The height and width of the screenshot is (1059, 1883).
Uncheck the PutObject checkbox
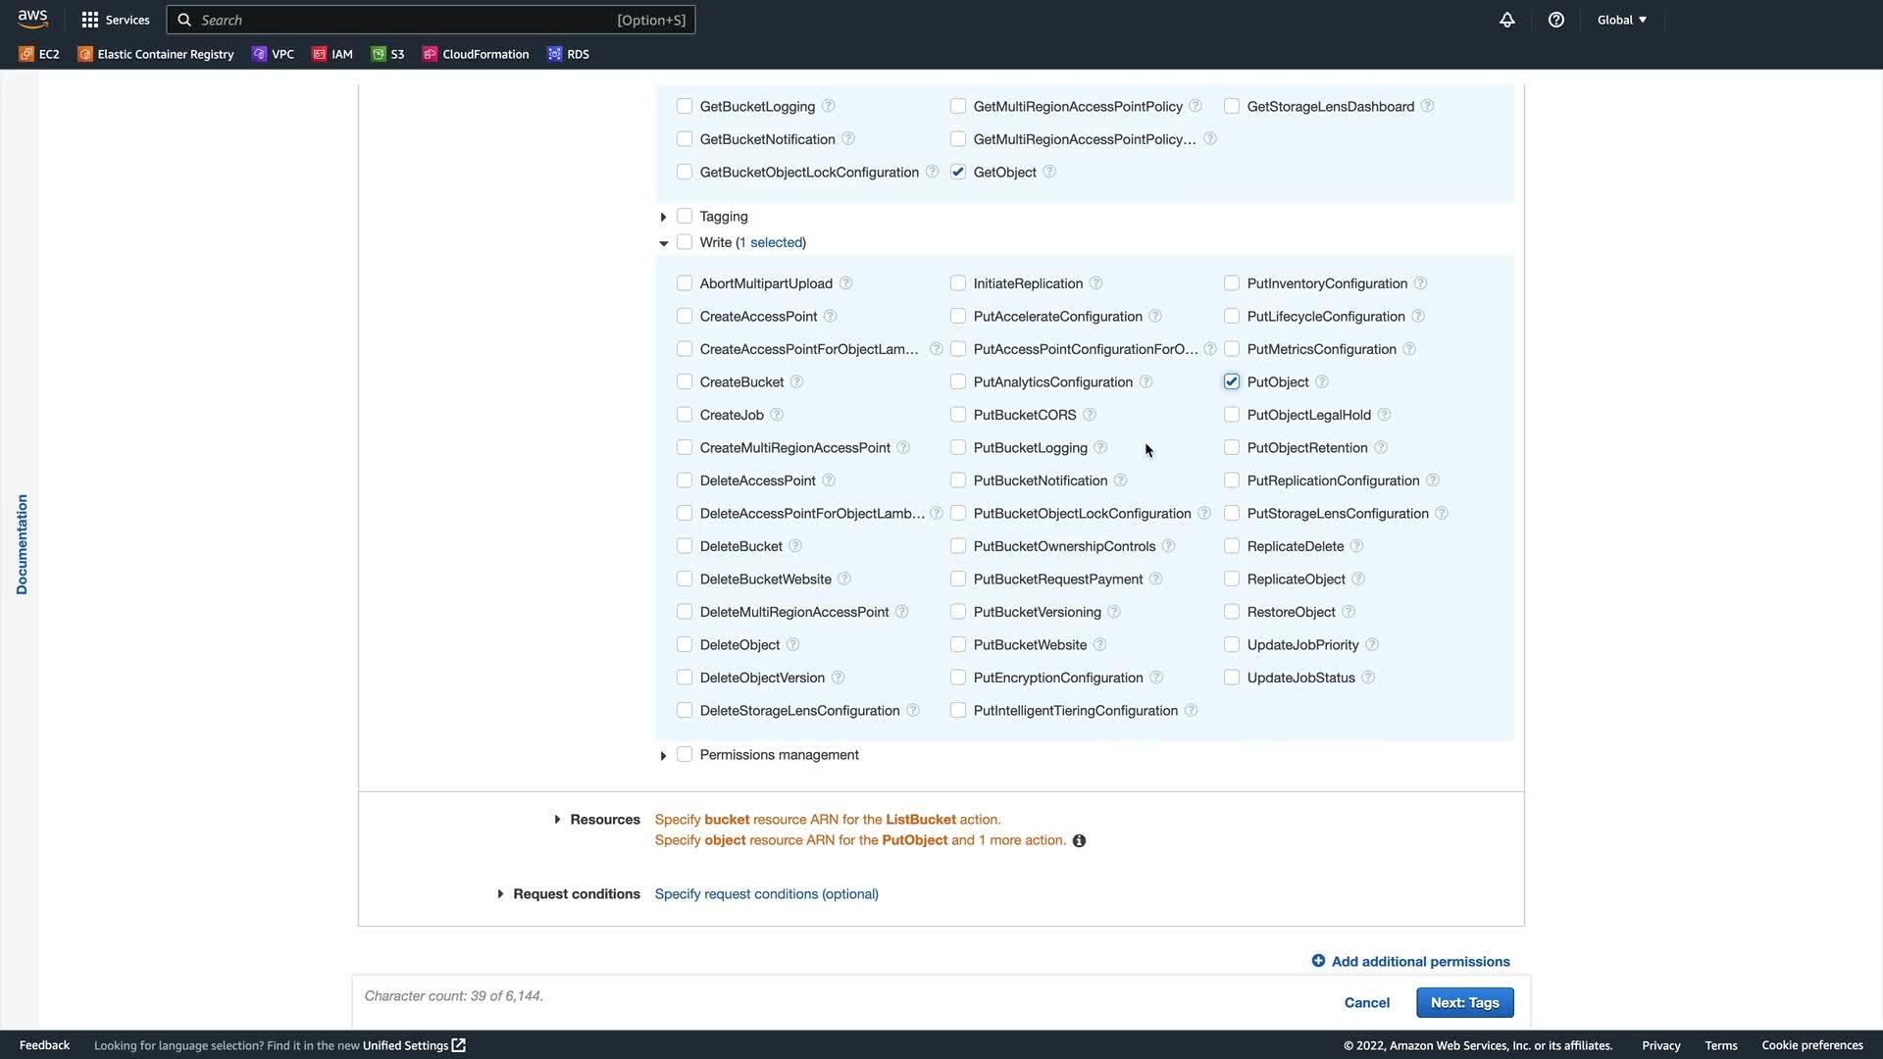(1232, 382)
